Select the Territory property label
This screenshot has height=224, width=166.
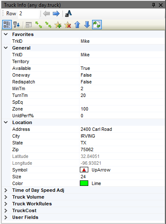click(21, 61)
